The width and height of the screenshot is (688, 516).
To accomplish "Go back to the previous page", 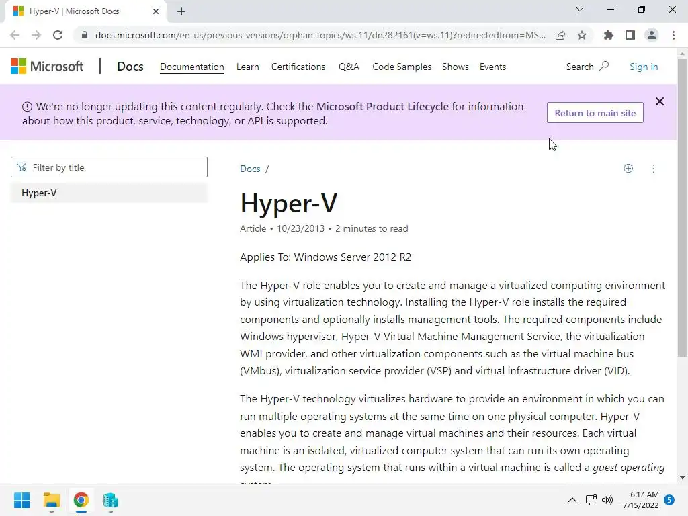I will click(15, 35).
